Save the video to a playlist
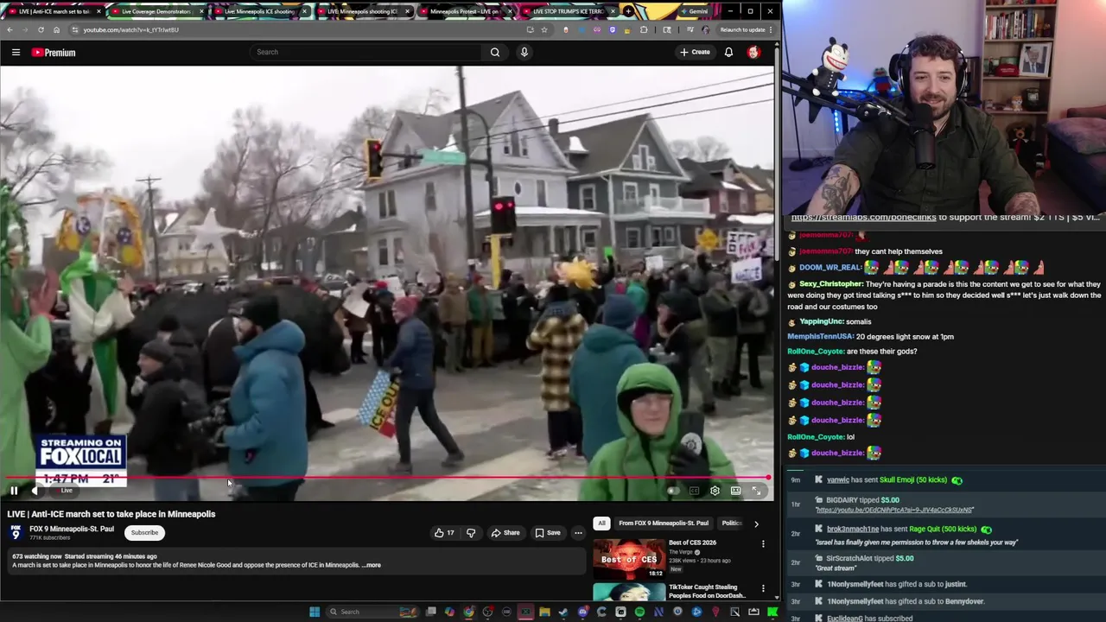 548,533
